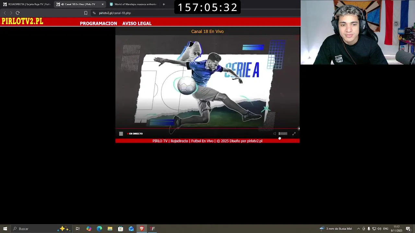Click the side arrow at the video edge
This screenshot has width=415, height=233.
click(299, 129)
